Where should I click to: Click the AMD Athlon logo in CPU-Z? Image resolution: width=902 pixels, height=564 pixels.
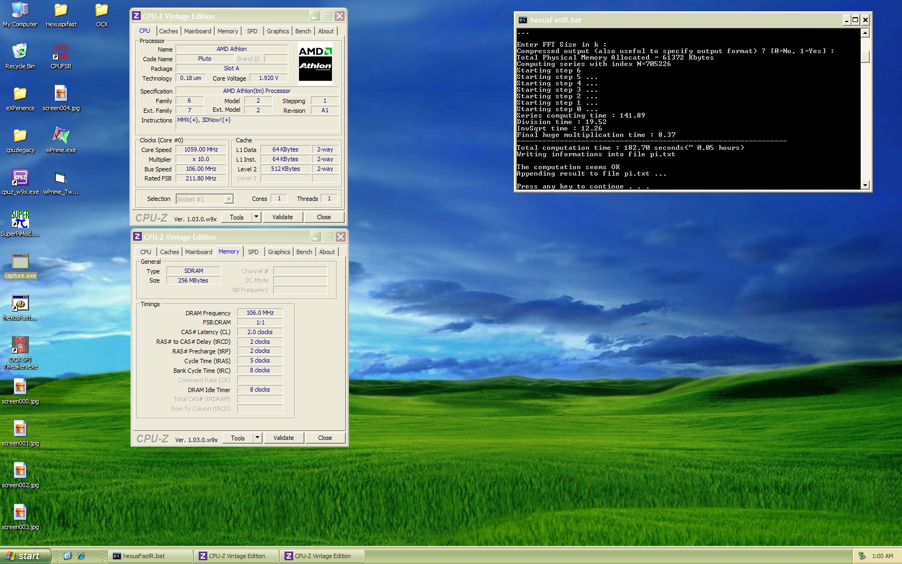click(315, 63)
